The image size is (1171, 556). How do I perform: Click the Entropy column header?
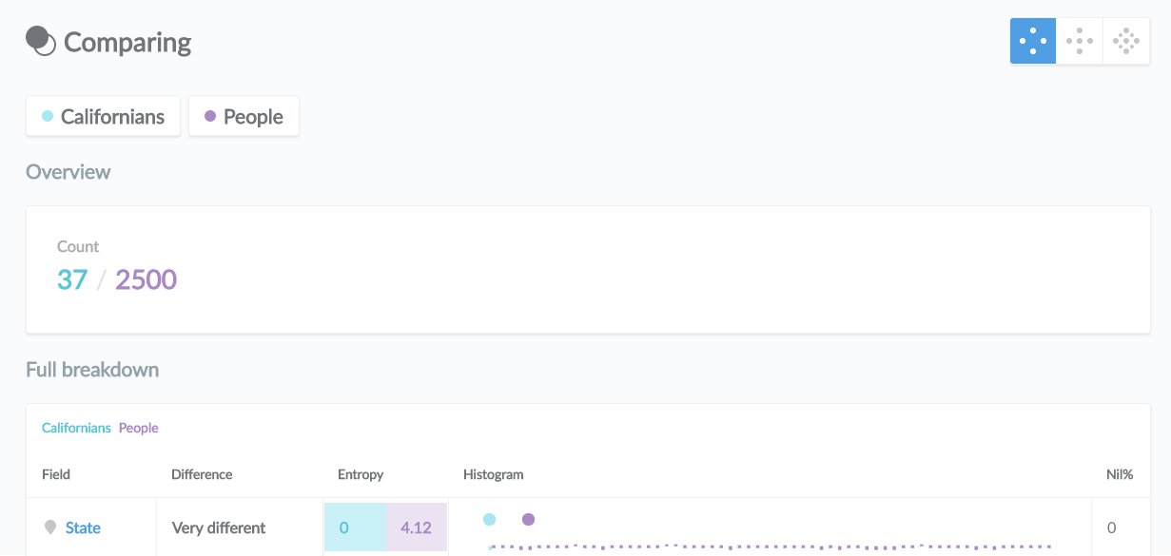[x=361, y=474]
